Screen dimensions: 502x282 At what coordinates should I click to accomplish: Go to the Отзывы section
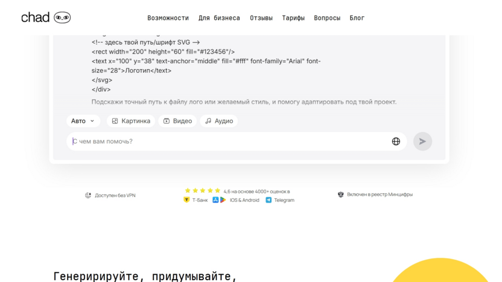click(261, 18)
